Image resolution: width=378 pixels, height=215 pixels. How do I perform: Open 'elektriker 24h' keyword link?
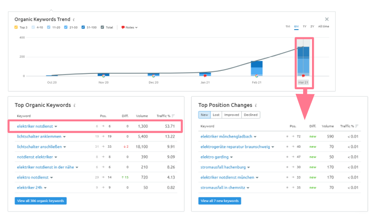click(30, 188)
